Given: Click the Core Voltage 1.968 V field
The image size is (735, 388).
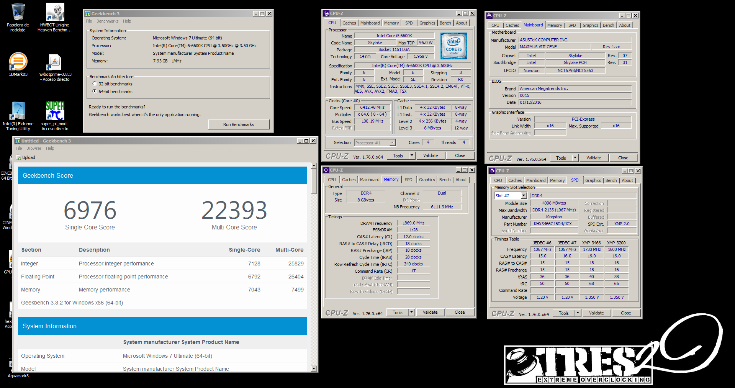Looking at the screenshot, I should click(421, 56).
